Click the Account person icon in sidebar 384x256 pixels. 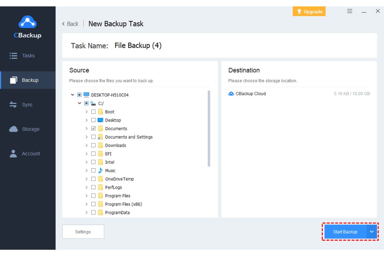(x=13, y=154)
